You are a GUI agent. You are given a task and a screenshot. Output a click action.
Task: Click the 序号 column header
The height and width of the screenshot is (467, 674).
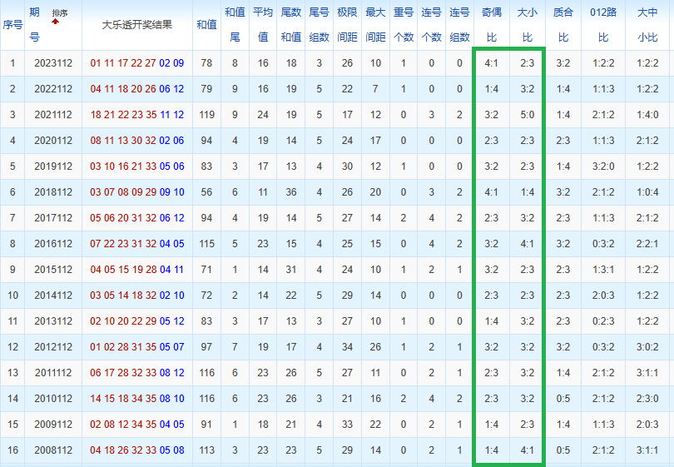pos(12,25)
